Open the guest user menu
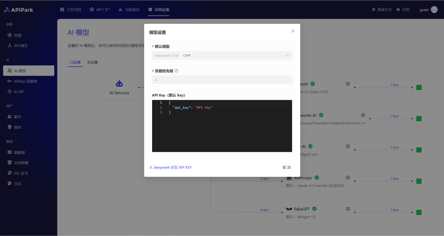Viewport: 444px width, 236px height. tap(428, 9)
